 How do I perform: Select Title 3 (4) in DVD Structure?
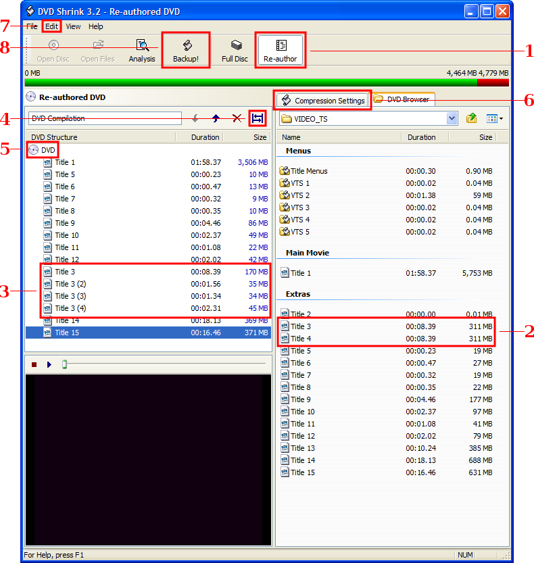[x=70, y=308]
